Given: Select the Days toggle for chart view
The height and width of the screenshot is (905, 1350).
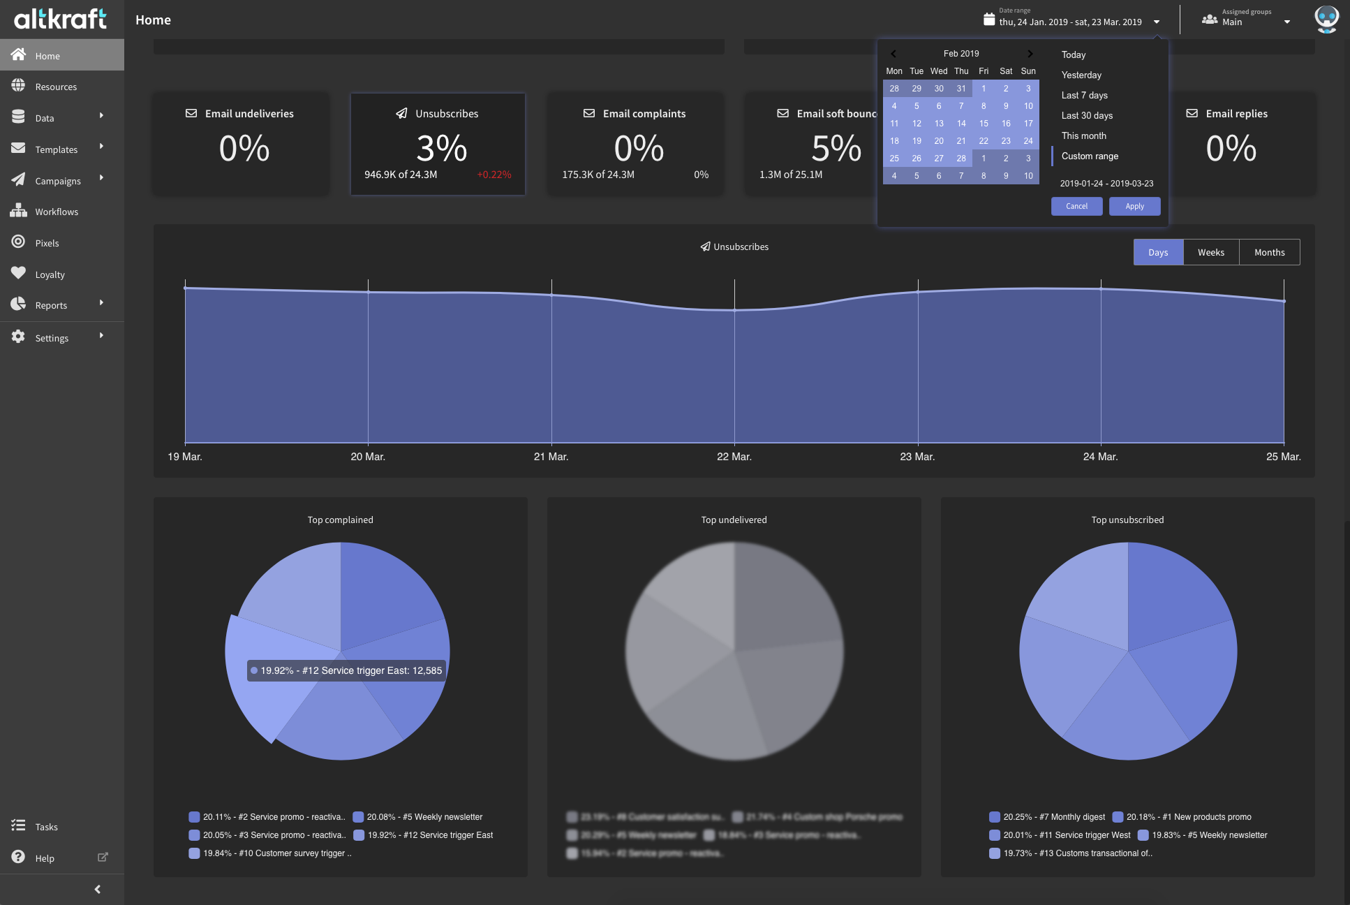Looking at the screenshot, I should point(1158,251).
